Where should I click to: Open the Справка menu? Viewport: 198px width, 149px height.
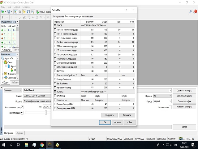click(26, 7)
